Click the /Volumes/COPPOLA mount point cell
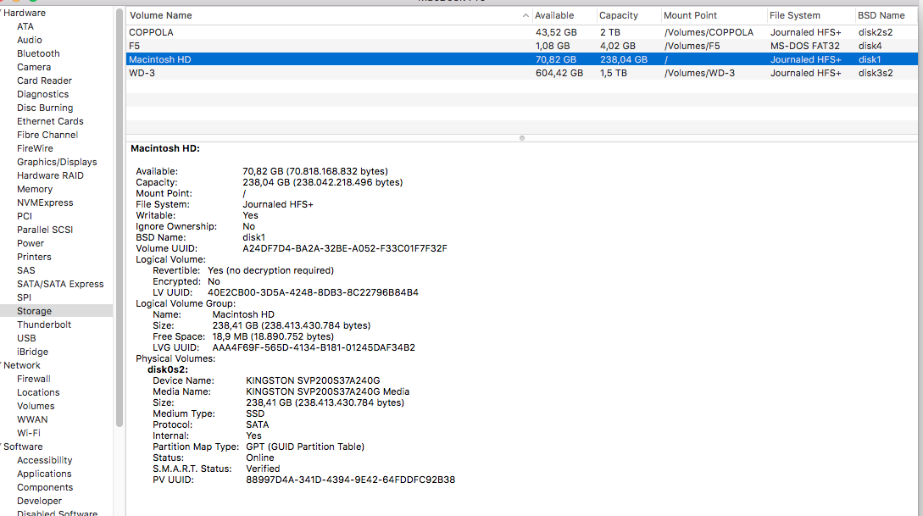The image size is (923, 516). pyautogui.click(x=709, y=32)
